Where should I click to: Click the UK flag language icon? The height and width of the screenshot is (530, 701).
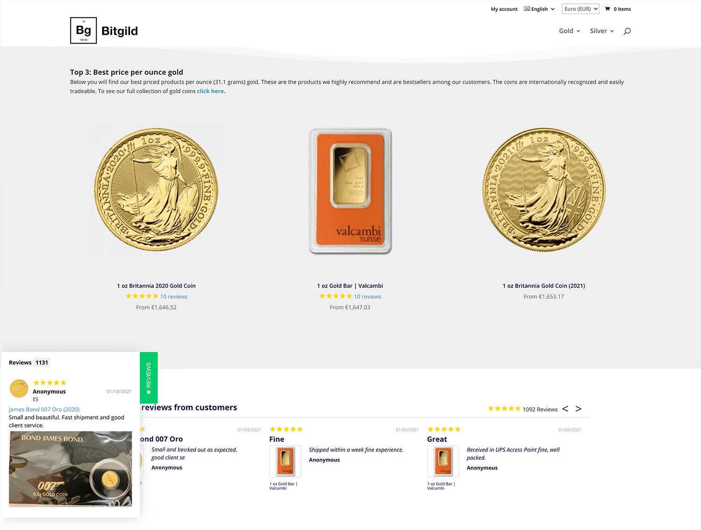click(527, 9)
